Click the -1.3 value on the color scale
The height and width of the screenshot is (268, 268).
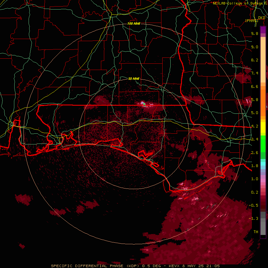[x=253, y=219]
